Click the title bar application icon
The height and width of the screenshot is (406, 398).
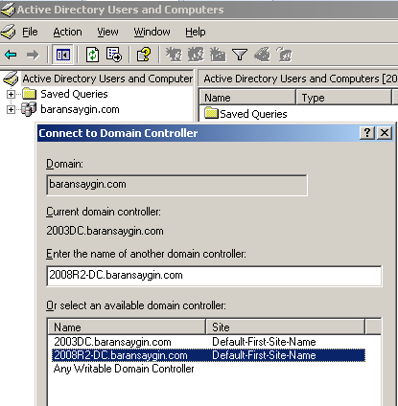click(8, 10)
